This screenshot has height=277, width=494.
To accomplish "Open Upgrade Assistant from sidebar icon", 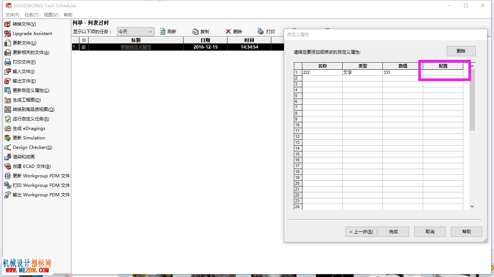I will [7, 34].
